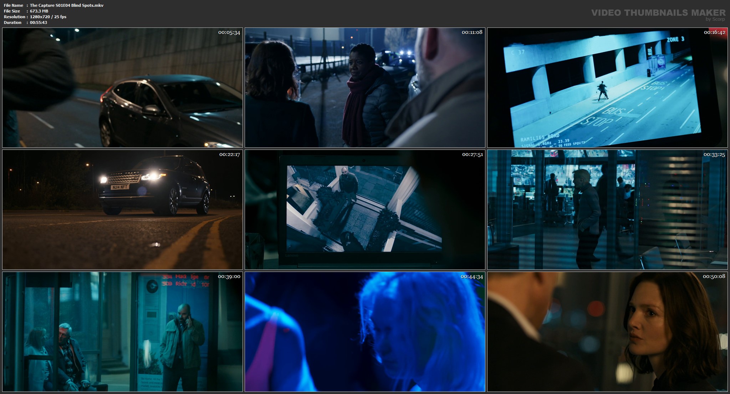This screenshot has width=730, height=394.
Task: Click the control room thumbnail at 00:33:25
Action: (607, 209)
